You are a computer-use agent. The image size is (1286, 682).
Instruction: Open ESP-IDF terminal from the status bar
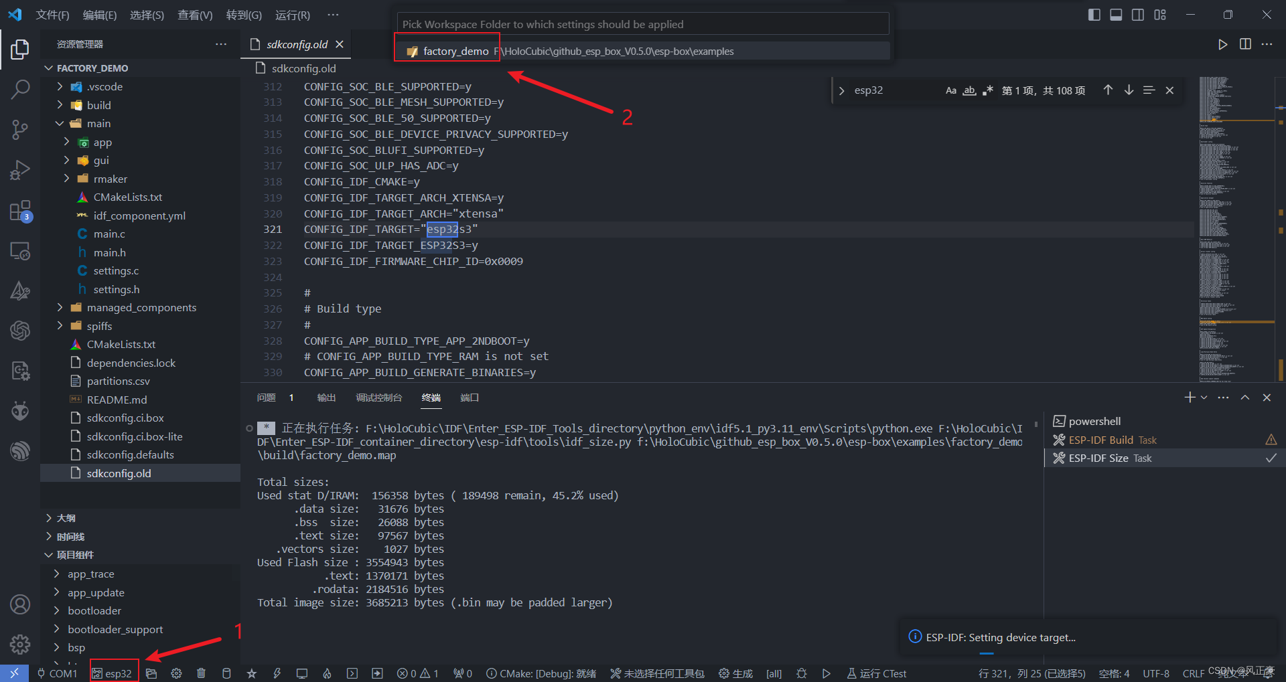pyautogui.click(x=352, y=673)
